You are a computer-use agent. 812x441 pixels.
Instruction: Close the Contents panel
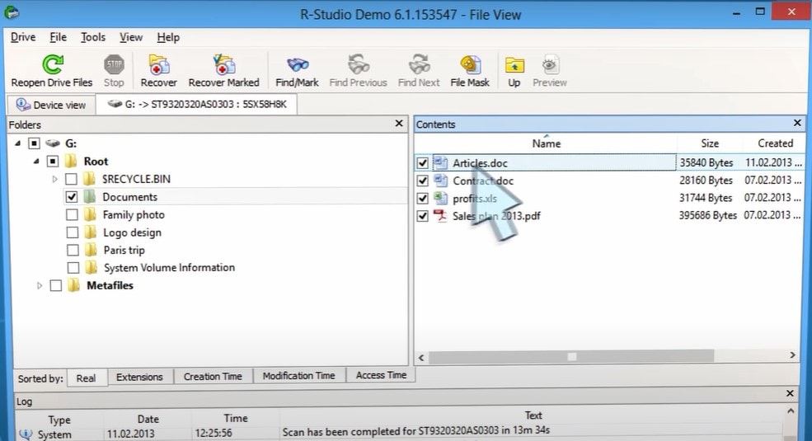click(797, 123)
